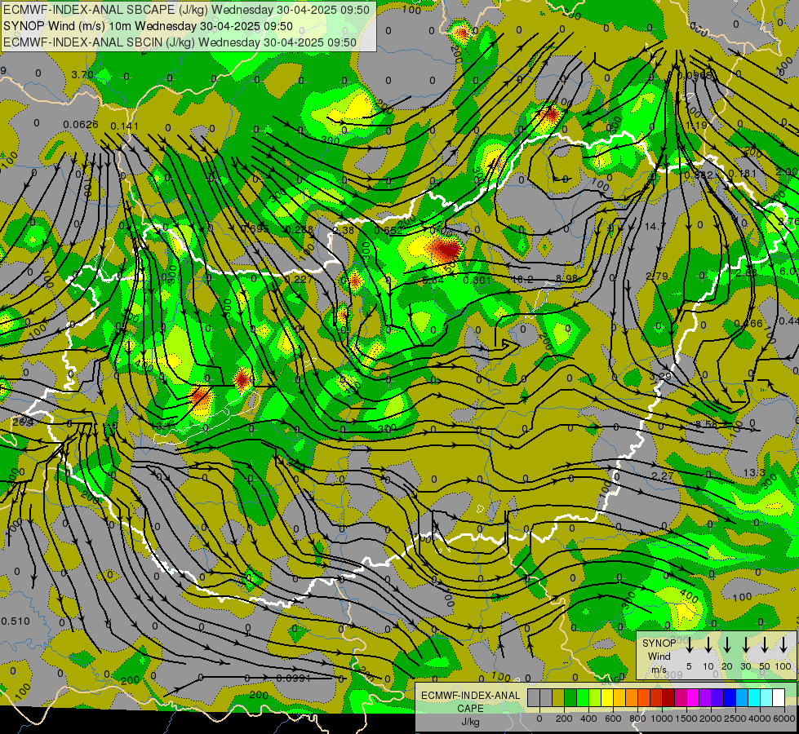Click the 13.3 value on the map
Image resolution: width=799 pixels, height=734 pixels.
754,473
